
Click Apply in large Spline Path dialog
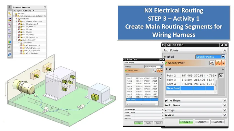tap(202, 122)
